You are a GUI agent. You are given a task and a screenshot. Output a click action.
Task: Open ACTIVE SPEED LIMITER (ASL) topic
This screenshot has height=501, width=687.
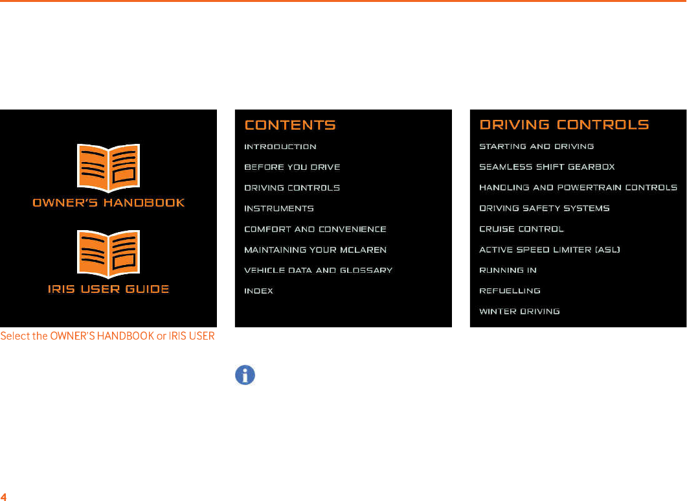(x=550, y=249)
